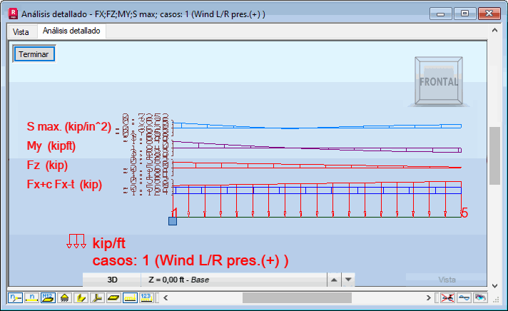Open the Z = 0,00 ft - Base level field
Screen dimensions: 508x311
234,280
